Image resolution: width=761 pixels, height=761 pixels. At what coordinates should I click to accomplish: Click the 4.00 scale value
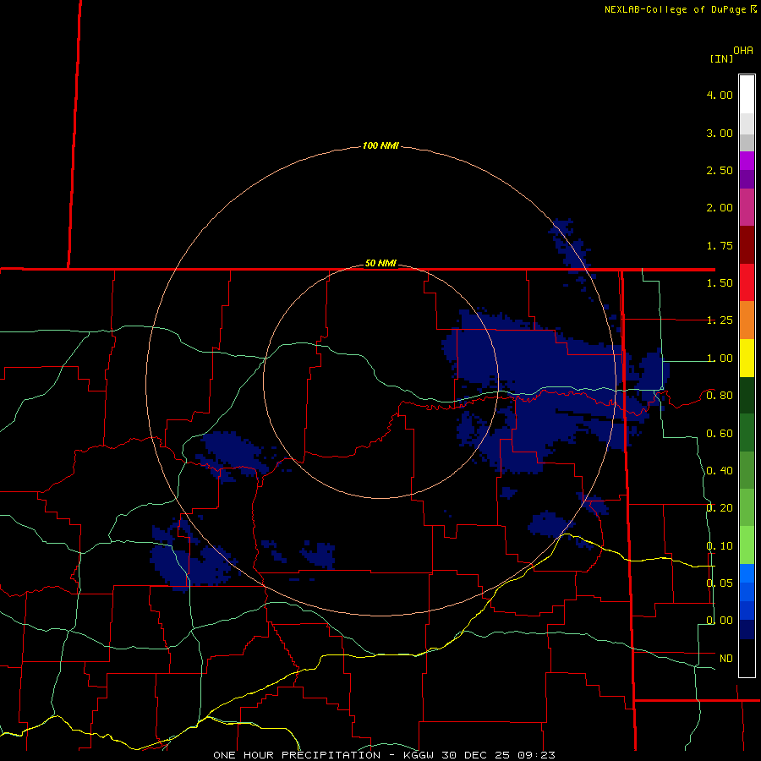pyautogui.click(x=720, y=95)
